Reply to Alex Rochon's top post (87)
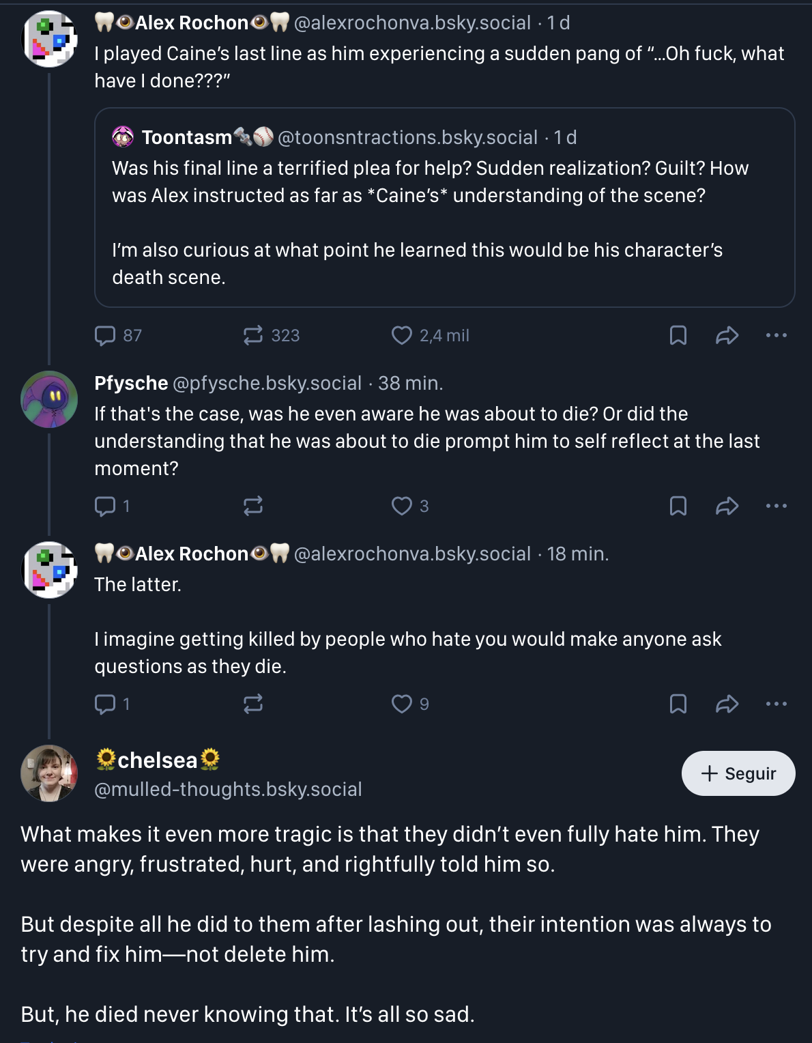 coord(105,335)
